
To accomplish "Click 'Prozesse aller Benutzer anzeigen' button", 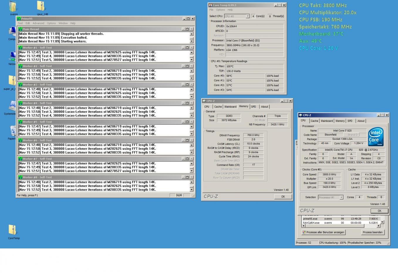I will 323,232.
